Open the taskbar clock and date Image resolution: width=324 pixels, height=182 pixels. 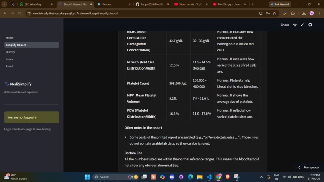[314, 177]
